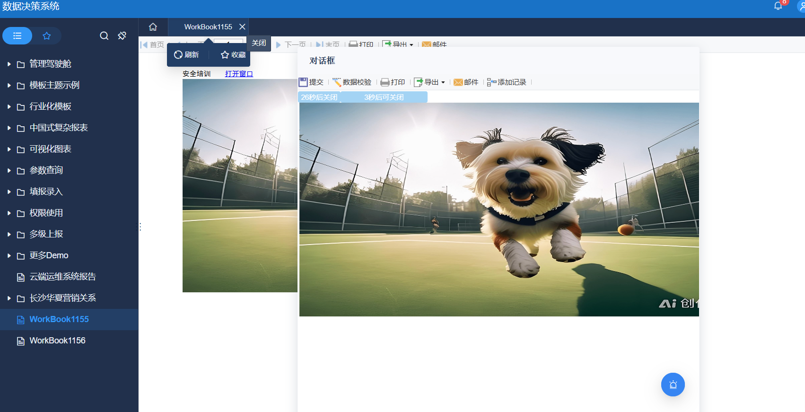This screenshot has width=805, height=412.
Task: Expand the 中国式复杂报表 folder arrow
Action: (9, 128)
